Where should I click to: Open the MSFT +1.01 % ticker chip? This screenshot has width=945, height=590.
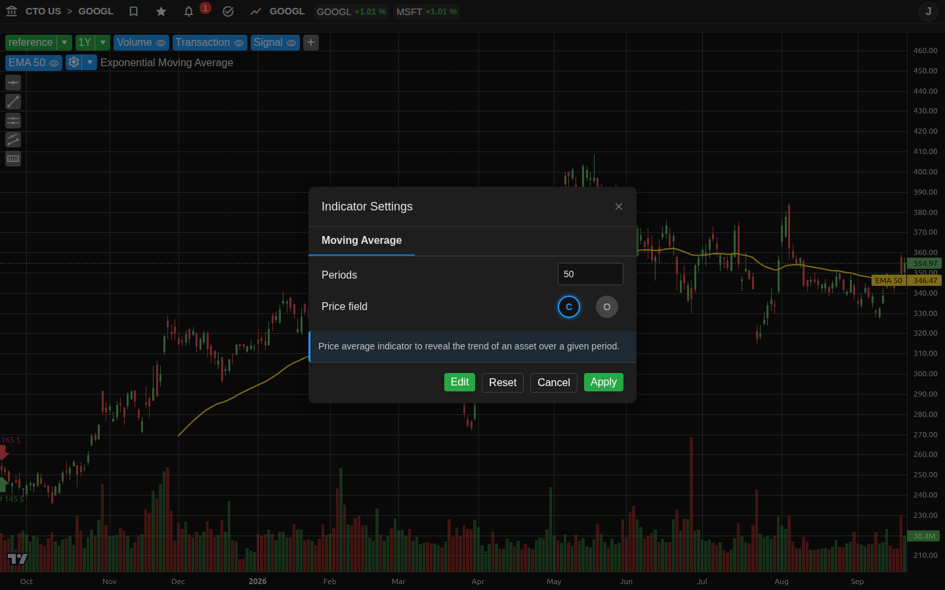click(x=427, y=12)
